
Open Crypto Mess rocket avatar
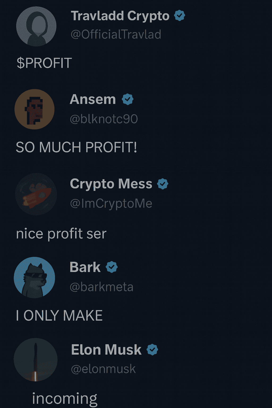pos(36,194)
